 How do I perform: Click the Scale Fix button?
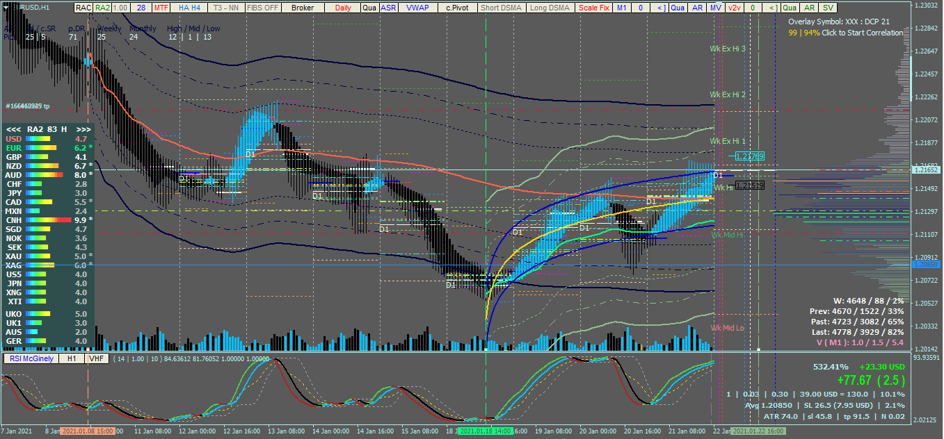pos(595,8)
